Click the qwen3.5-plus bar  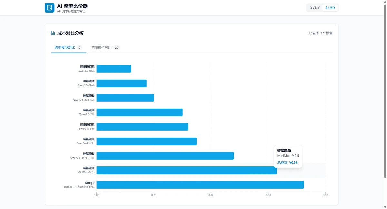(142, 127)
